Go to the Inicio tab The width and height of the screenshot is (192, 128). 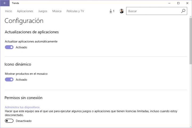point(9,11)
